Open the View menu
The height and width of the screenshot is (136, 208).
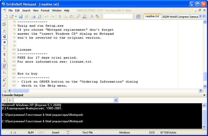pyautogui.click(x=36, y=11)
